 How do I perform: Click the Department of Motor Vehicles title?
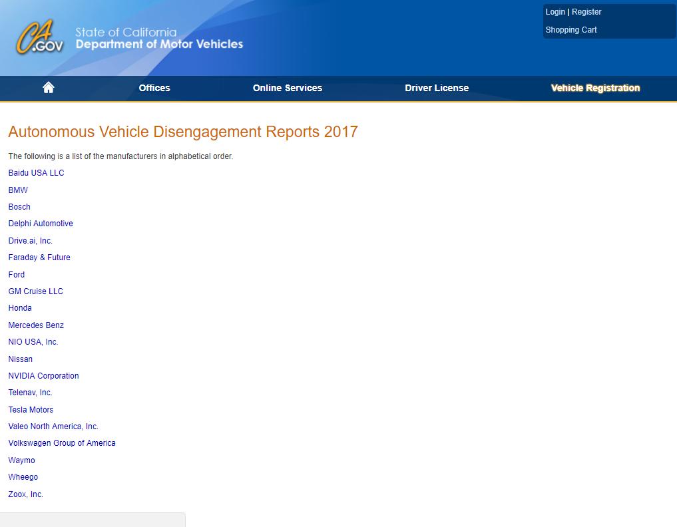159,44
